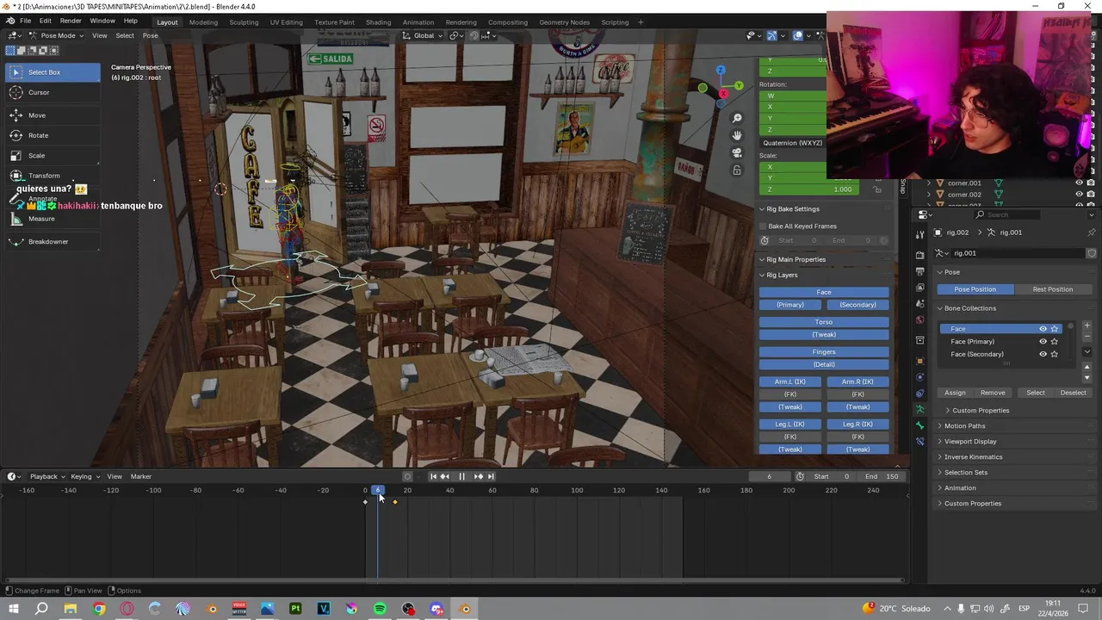Solo the Face (Primary) collection star
This screenshot has height=620, width=1102.
pyautogui.click(x=1055, y=342)
